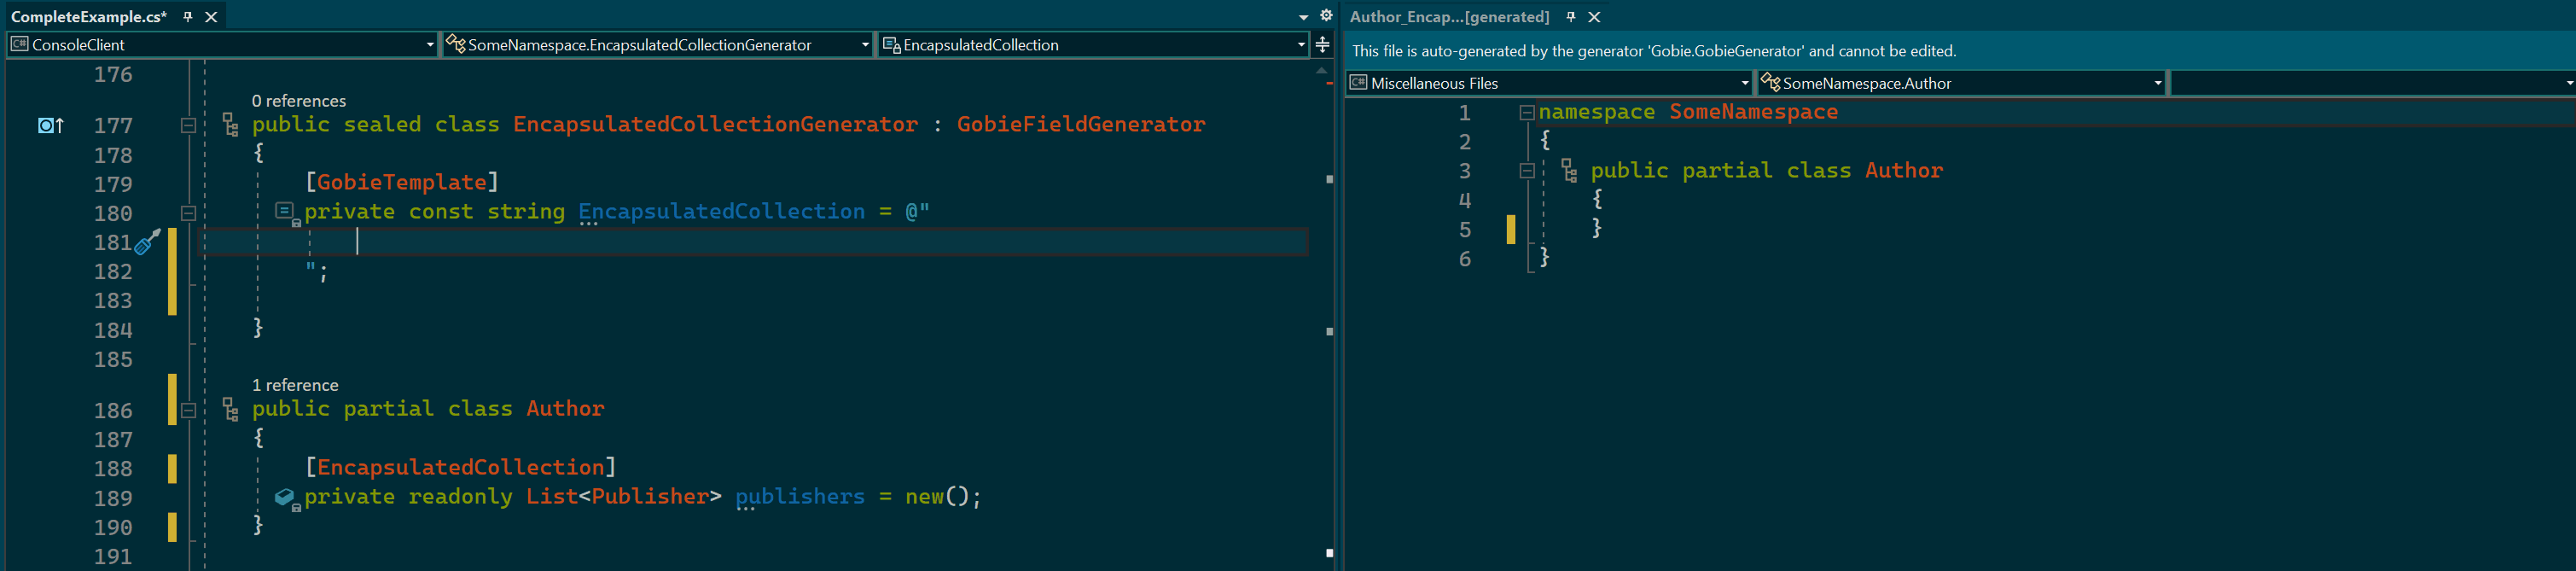Click the GobieFieldGenerator base class name
Screen dimensions: 2576x571
coord(1081,125)
